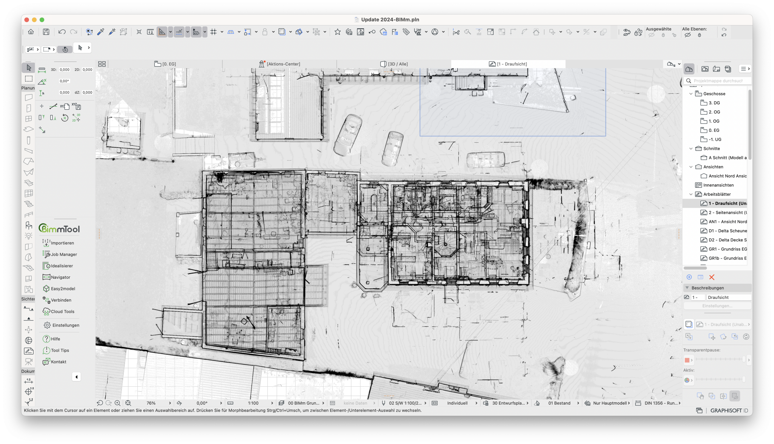The width and height of the screenshot is (774, 444).
Task: Toggle the suspend groups button
Action: point(316,32)
